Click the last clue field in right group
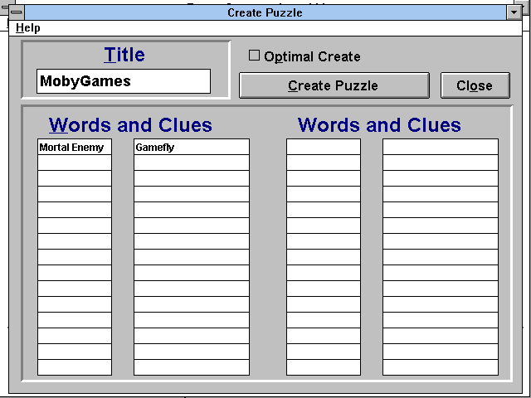Screen dimensions: 531x398 [440, 366]
